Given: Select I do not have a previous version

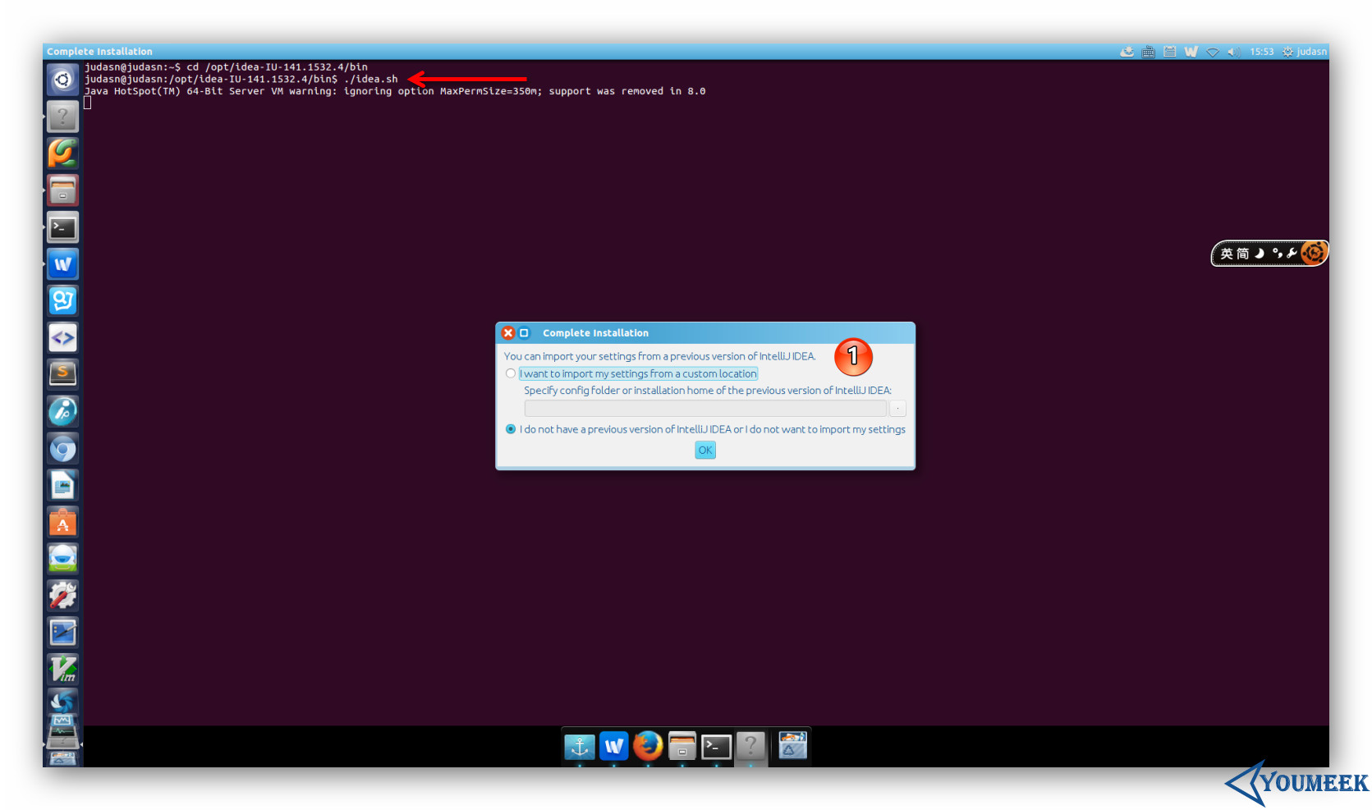Looking at the screenshot, I should [x=511, y=428].
